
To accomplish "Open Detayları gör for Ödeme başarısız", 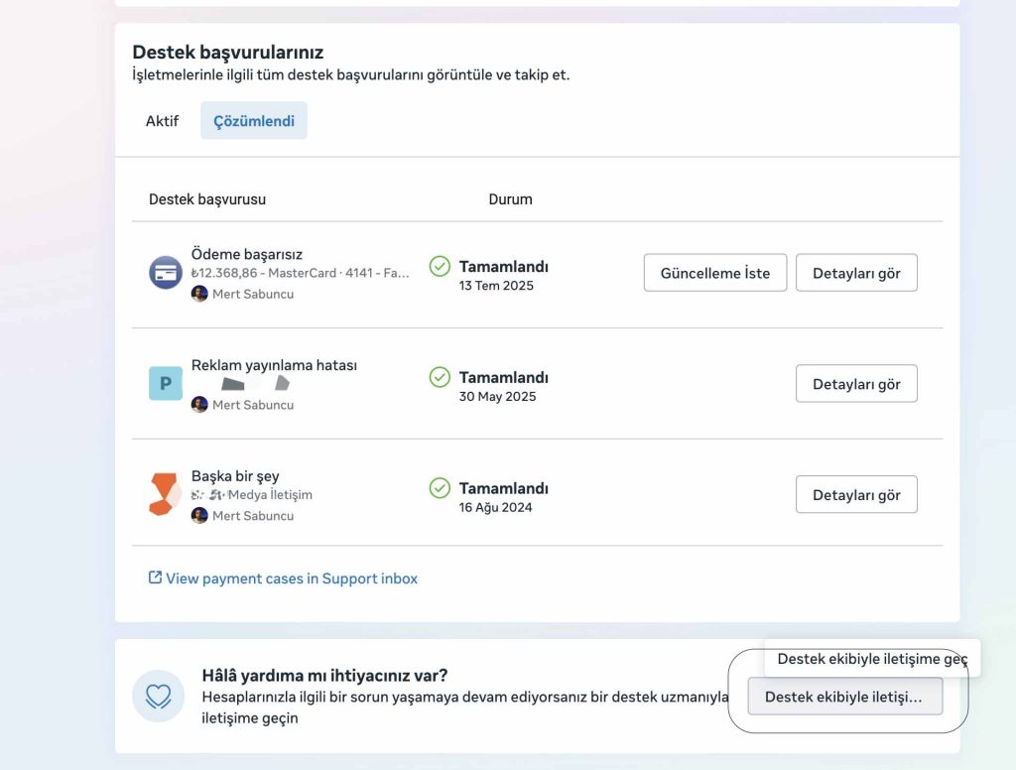I will pyautogui.click(x=856, y=273).
